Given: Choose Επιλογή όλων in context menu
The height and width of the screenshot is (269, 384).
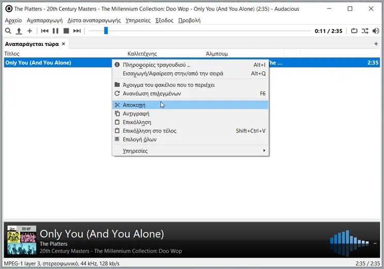Looking at the screenshot, I should [190, 139].
